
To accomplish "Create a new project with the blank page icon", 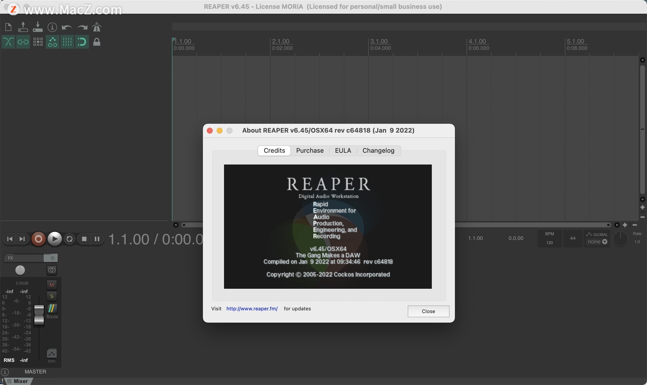I will click(x=8, y=27).
